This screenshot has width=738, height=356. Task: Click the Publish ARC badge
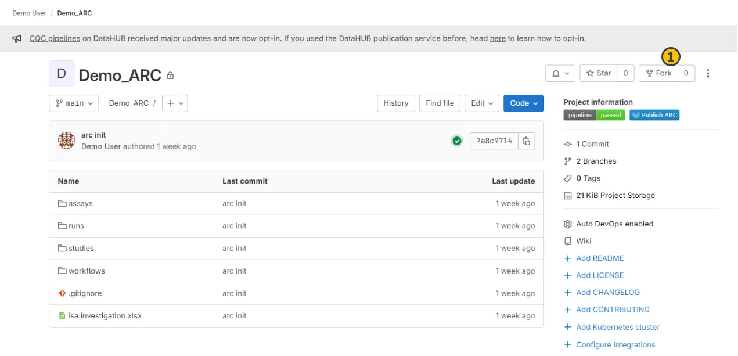[x=654, y=115]
